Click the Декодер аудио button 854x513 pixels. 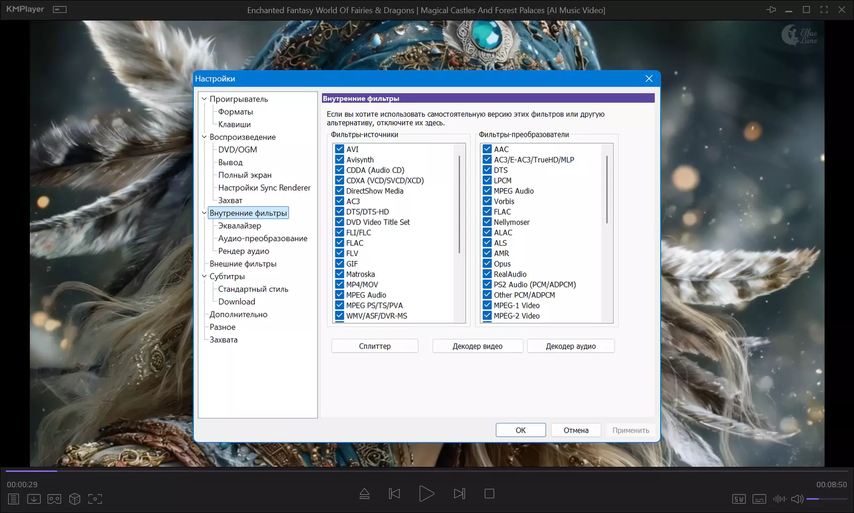571,346
